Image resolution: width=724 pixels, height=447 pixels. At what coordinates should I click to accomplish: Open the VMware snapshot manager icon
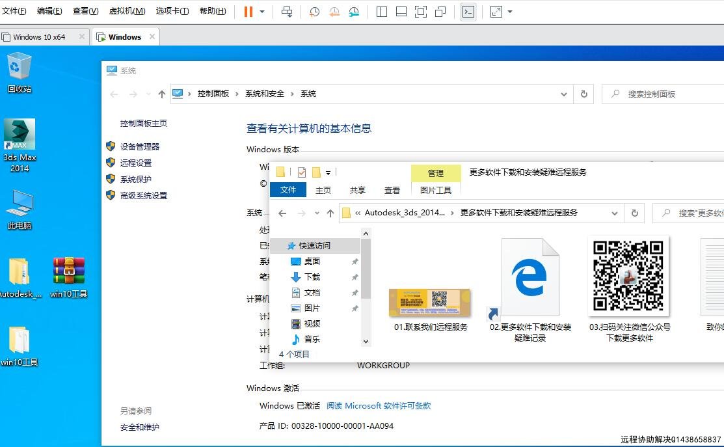pyautogui.click(x=353, y=12)
